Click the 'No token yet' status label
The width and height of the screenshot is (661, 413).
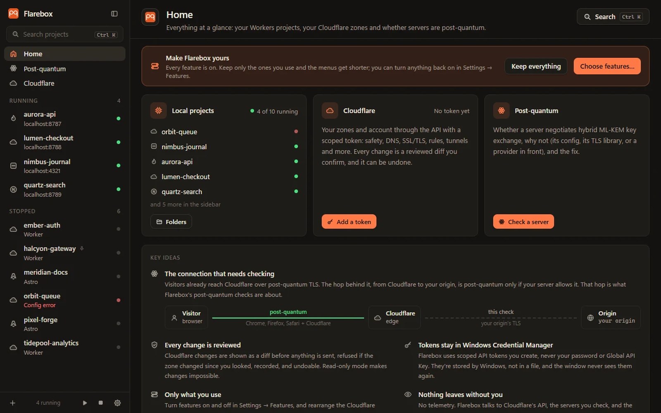tap(452, 111)
